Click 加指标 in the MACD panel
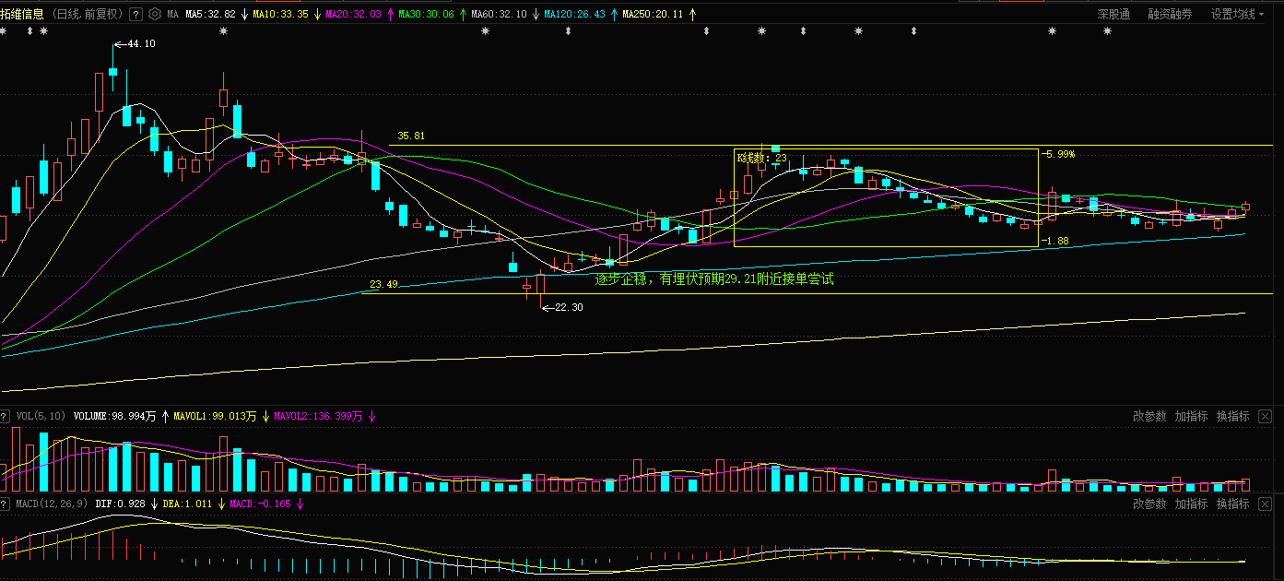1284x581 pixels. coord(1191,504)
